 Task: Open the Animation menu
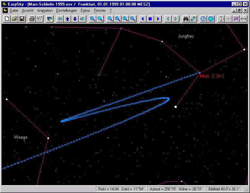click(x=45, y=10)
